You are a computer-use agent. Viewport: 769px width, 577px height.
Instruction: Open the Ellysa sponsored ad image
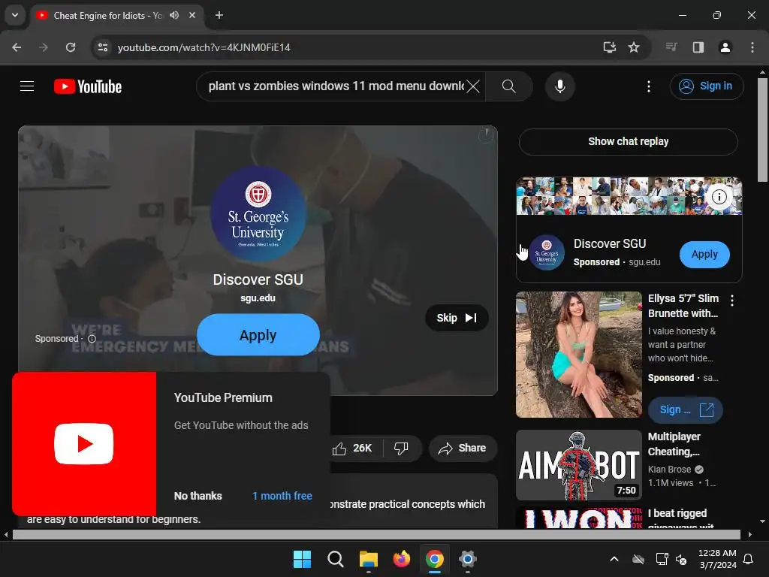pyautogui.click(x=579, y=355)
